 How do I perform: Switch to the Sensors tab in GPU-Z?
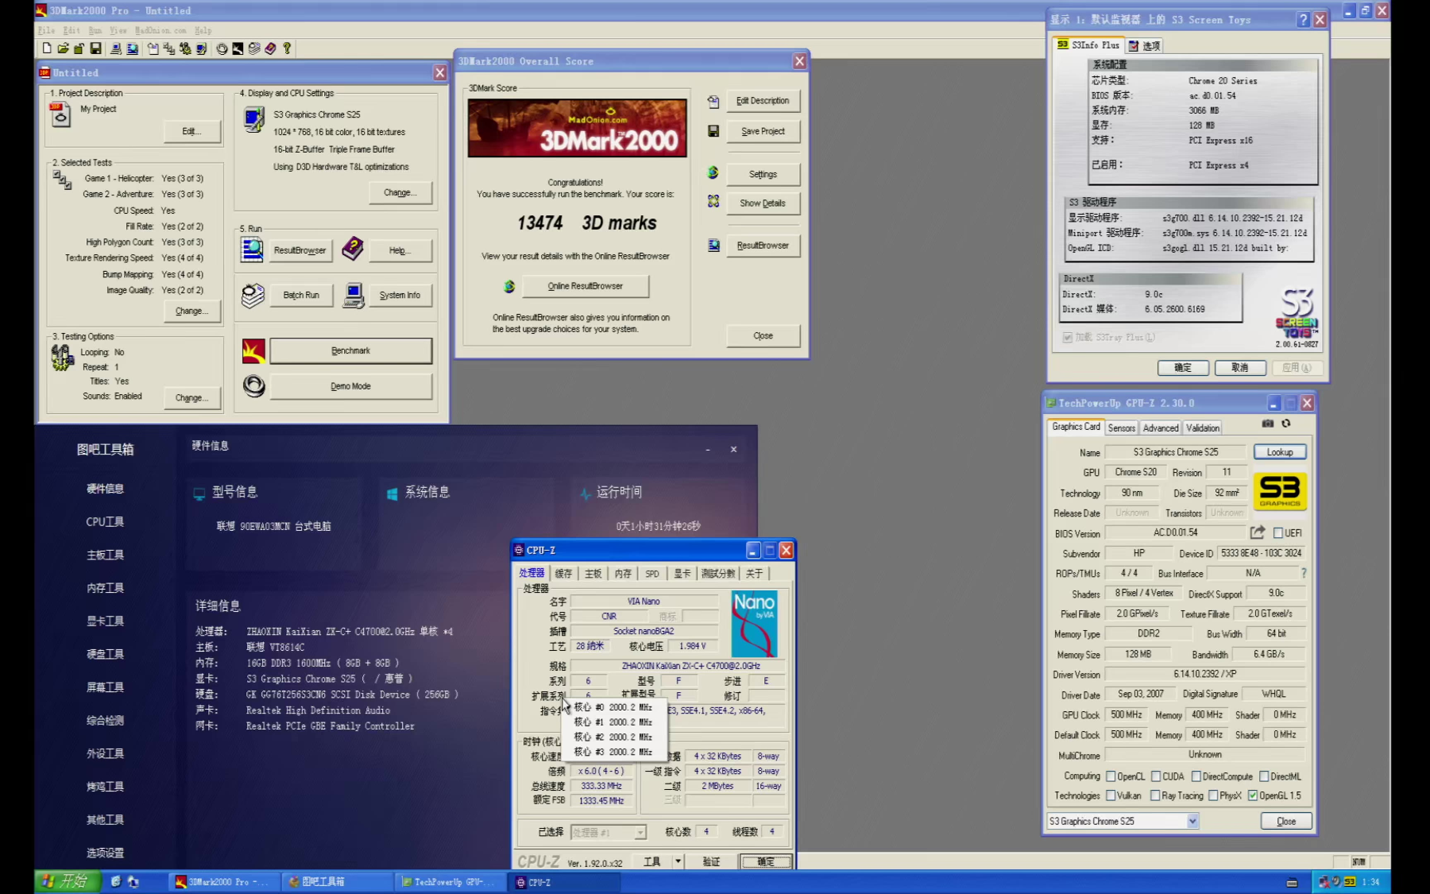coord(1121,428)
